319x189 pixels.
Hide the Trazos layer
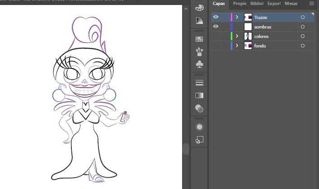pyautogui.click(x=216, y=17)
